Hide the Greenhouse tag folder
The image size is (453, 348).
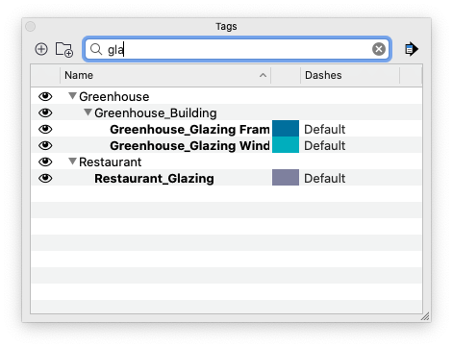(45, 96)
